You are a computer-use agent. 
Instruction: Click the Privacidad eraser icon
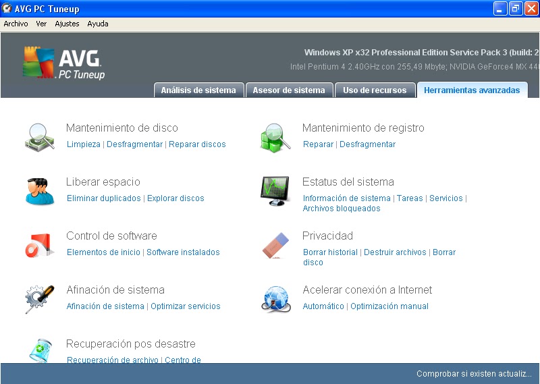coord(275,245)
